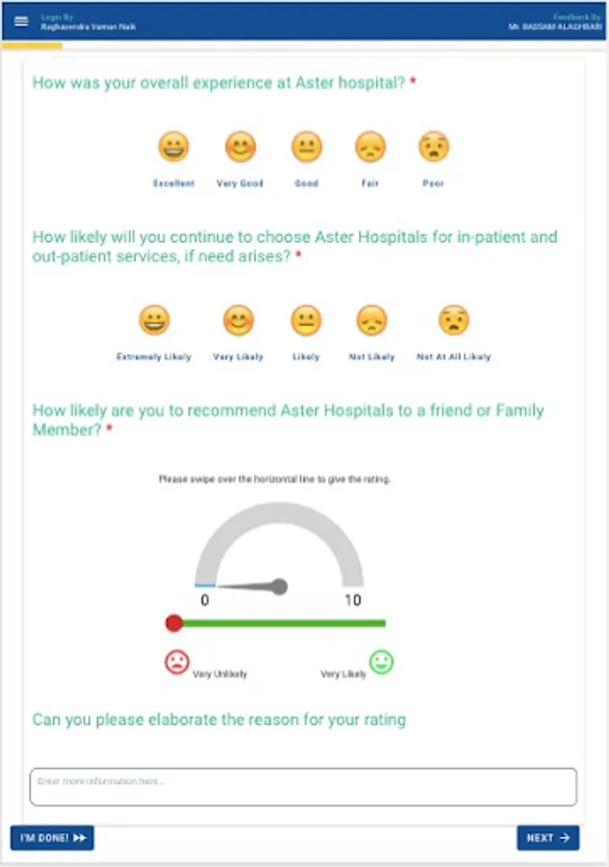The image size is (609, 867).
Task: Choose Poor emoji for overall experience
Action: (434, 147)
